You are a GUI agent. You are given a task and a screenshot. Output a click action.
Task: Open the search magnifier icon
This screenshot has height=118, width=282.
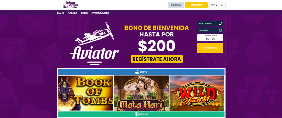point(223,5)
